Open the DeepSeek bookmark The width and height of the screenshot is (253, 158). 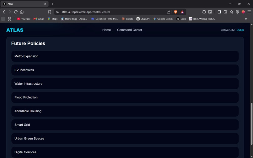105,19
